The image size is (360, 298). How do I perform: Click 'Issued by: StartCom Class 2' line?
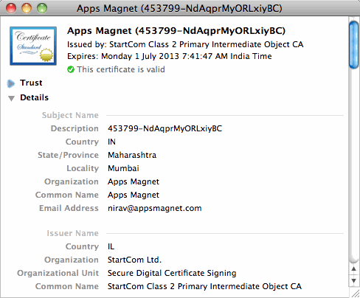coord(185,44)
